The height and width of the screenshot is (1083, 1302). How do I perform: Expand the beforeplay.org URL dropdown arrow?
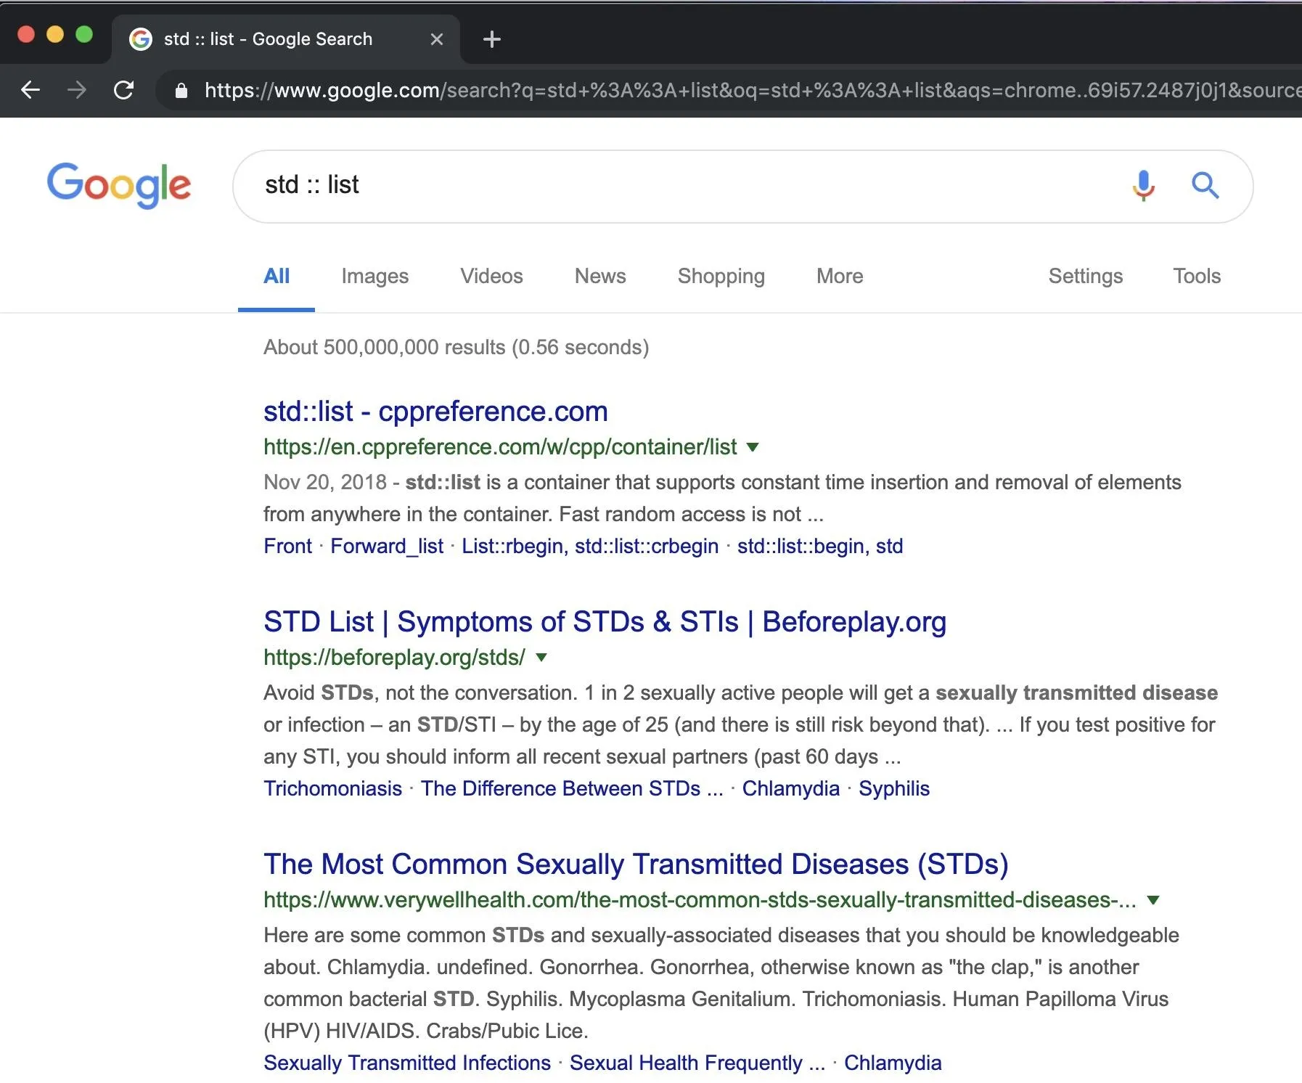tap(541, 658)
